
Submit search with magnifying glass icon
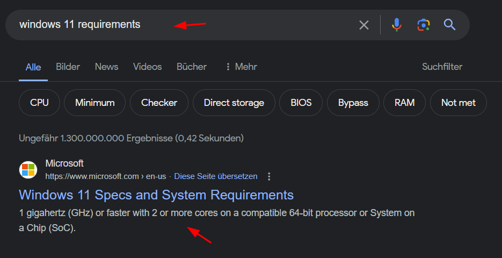[449, 25]
